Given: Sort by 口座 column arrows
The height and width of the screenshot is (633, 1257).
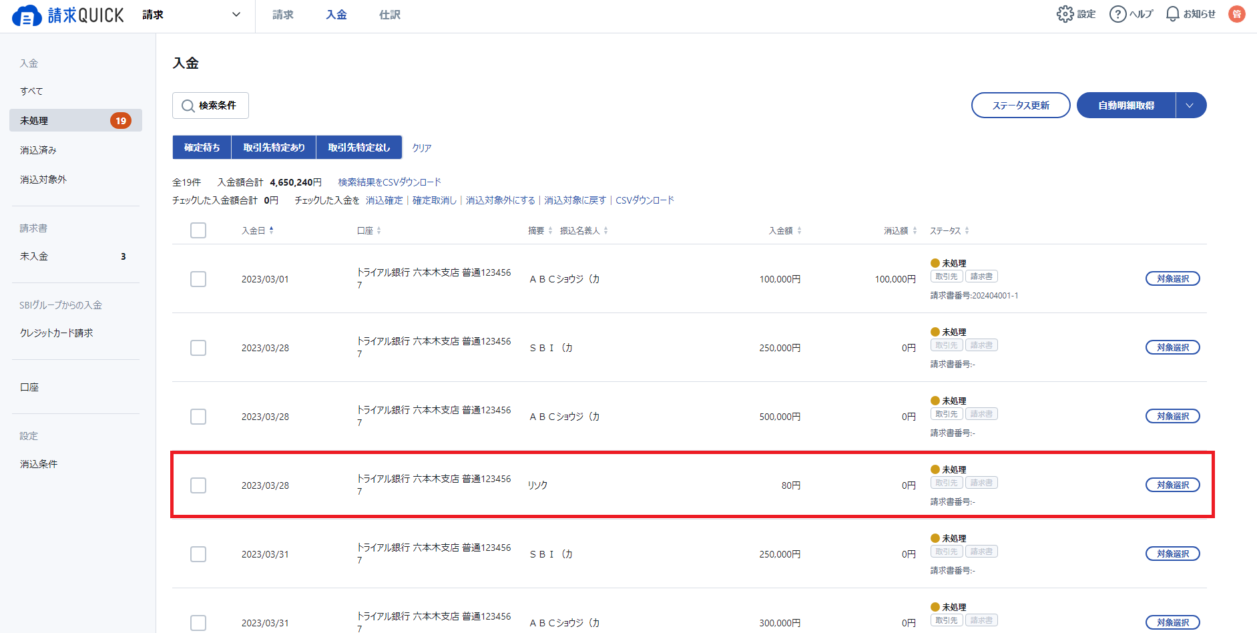Looking at the screenshot, I should click(x=379, y=230).
